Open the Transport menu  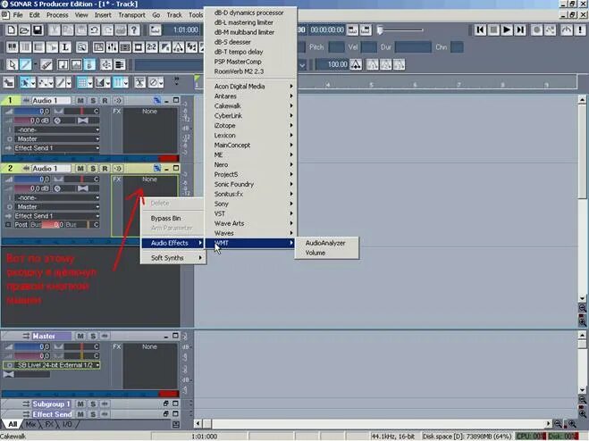click(131, 15)
